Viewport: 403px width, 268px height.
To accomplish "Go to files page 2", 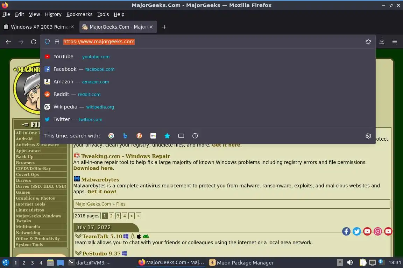I will pos(111,216).
